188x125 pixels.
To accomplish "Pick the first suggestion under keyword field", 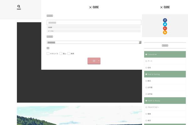I will tap(94, 27).
